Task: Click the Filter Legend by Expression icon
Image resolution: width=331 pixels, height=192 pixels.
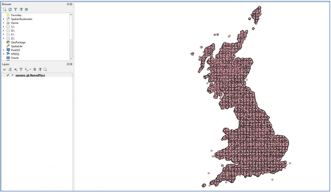Action: (27, 69)
